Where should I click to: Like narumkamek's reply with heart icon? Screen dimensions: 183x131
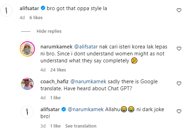(179, 48)
